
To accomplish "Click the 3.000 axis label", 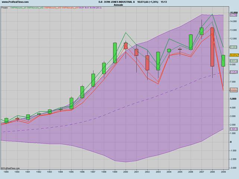I will coord(233,116).
